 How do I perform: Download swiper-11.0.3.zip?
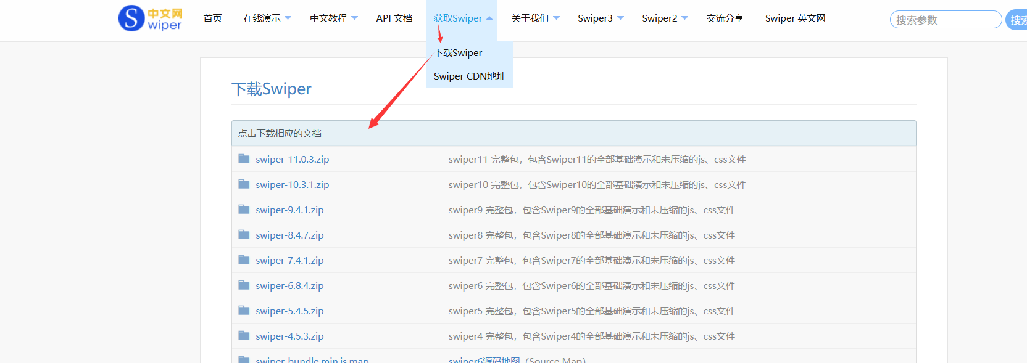tap(293, 160)
